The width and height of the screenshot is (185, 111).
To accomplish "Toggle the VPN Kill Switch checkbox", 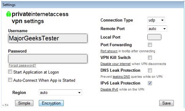I will [150, 58].
